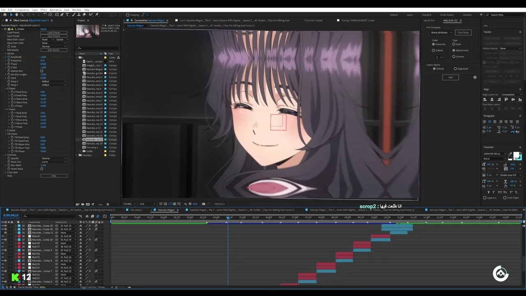Click the white fill color swatch
This screenshot has height=296, width=526.
[516, 154]
